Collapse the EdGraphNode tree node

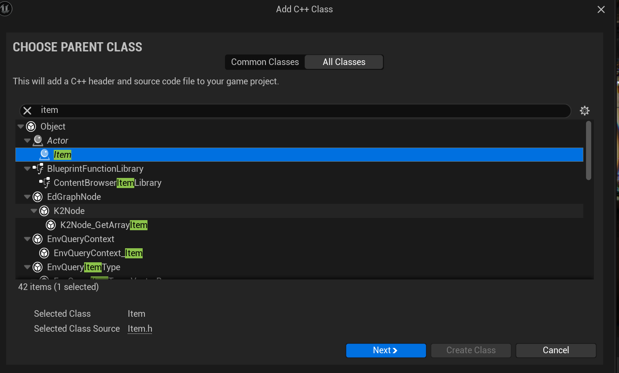pyautogui.click(x=27, y=197)
